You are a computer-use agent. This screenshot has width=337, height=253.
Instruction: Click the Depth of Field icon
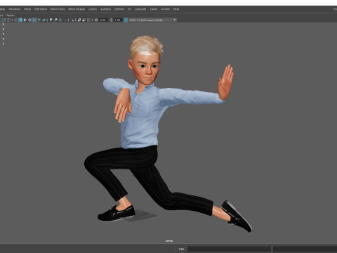(x=65, y=20)
